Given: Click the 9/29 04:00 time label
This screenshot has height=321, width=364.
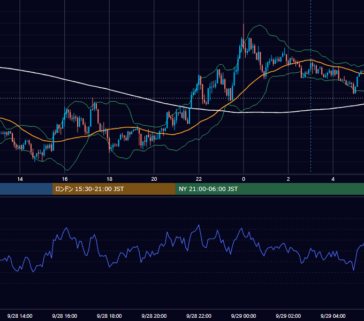Looking at the screenshot, I should coord(333,316).
